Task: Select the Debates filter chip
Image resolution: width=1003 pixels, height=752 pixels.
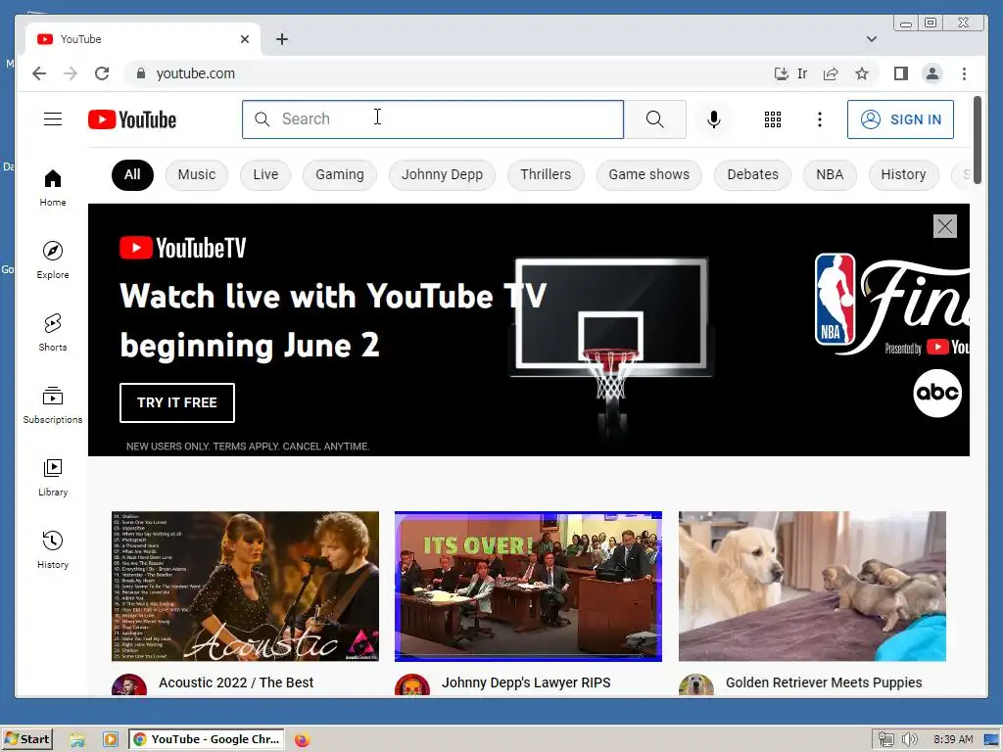Action: coord(753,174)
